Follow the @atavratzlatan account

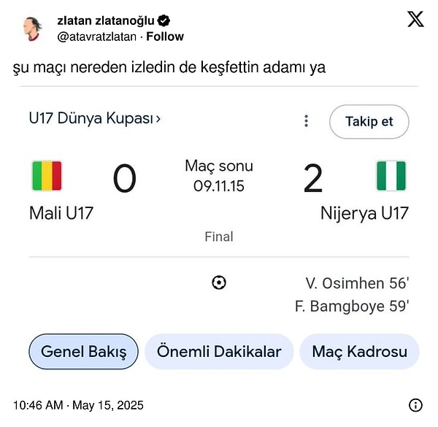pos(165,36)
